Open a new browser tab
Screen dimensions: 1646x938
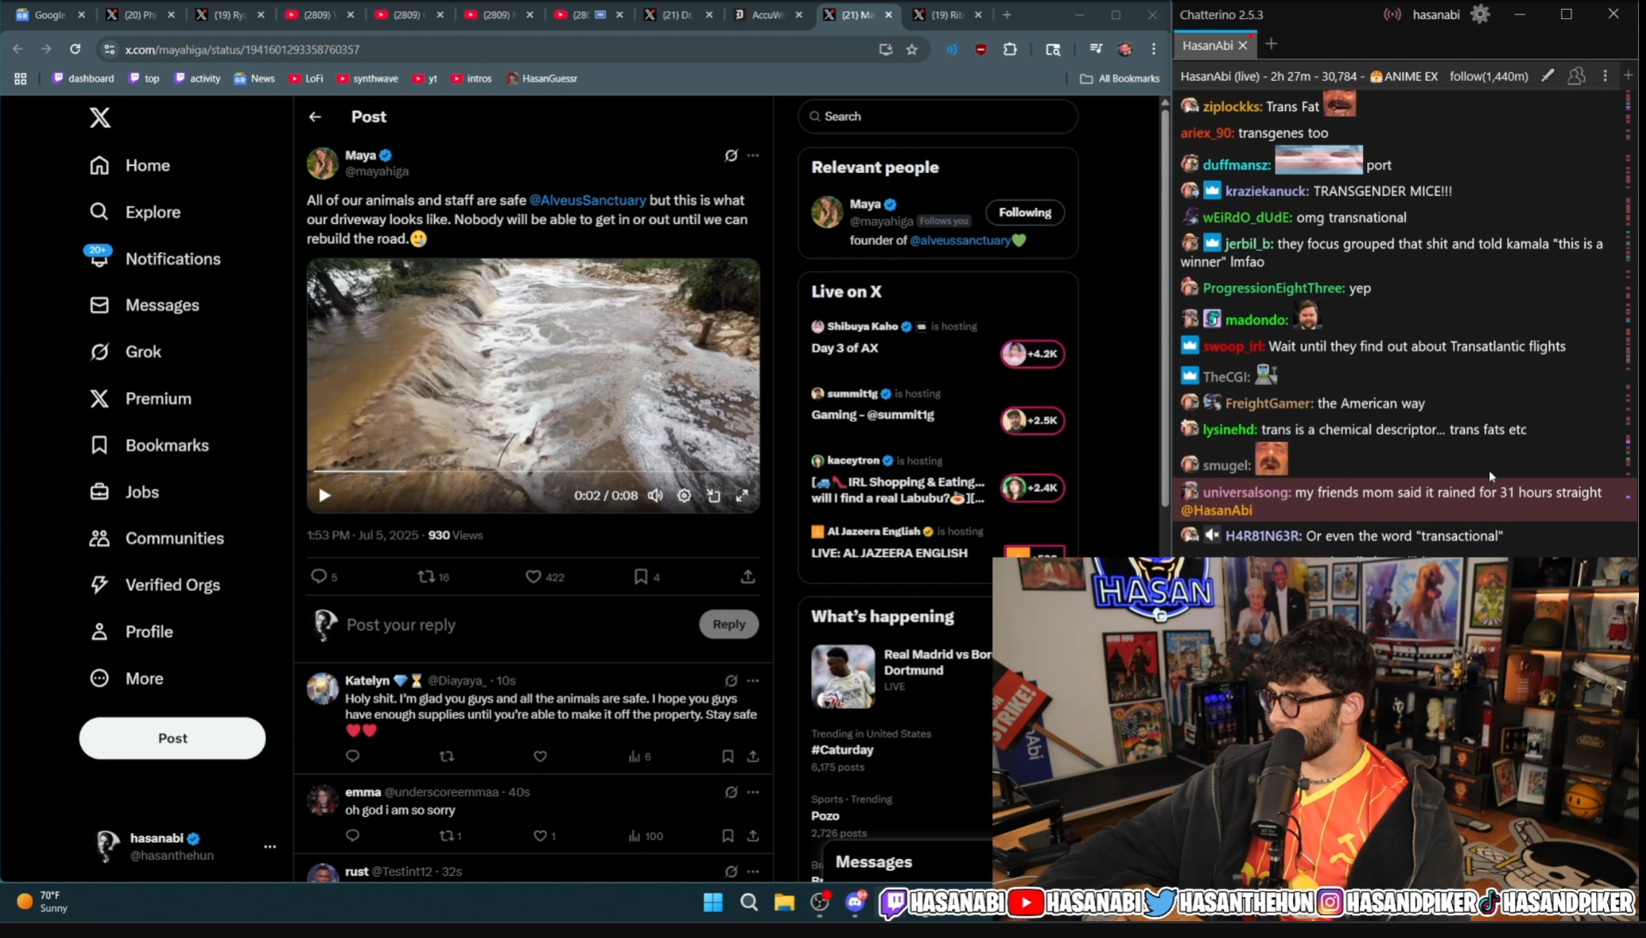(x=1007, y=15)
